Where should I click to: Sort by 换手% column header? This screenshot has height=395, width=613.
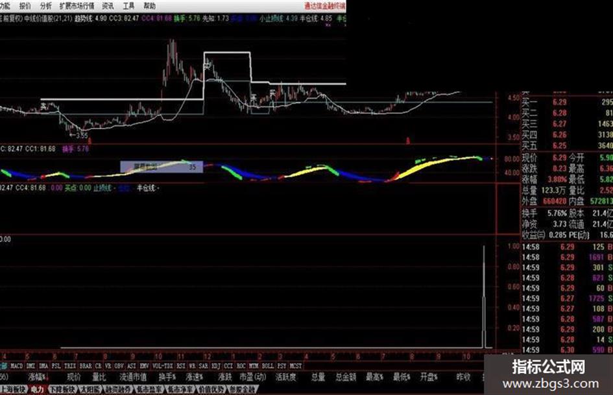[167, 377]
